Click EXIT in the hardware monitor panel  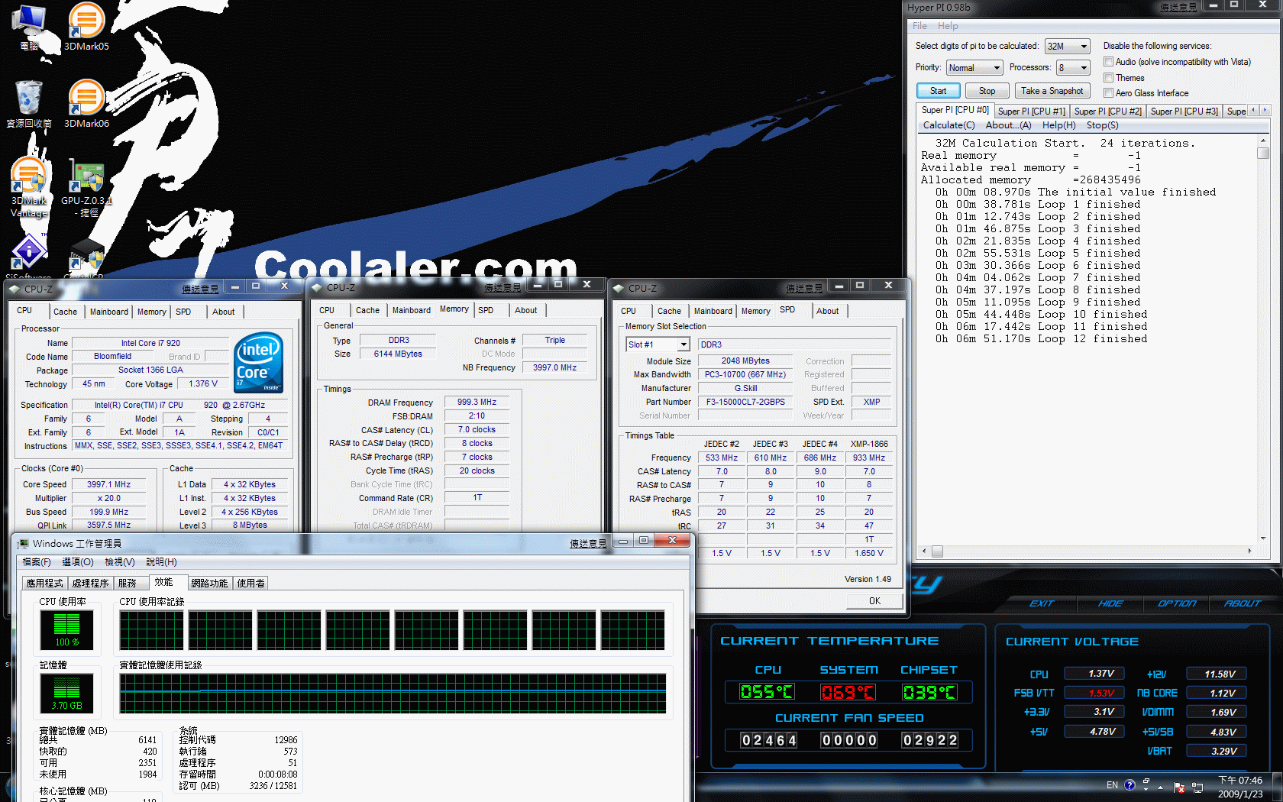click(x=1042, y=603)
